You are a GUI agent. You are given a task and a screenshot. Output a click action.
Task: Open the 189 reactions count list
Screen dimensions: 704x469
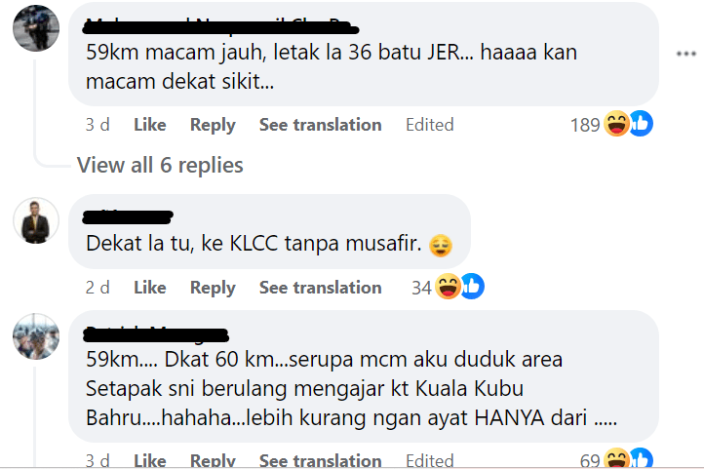point(584,125)
